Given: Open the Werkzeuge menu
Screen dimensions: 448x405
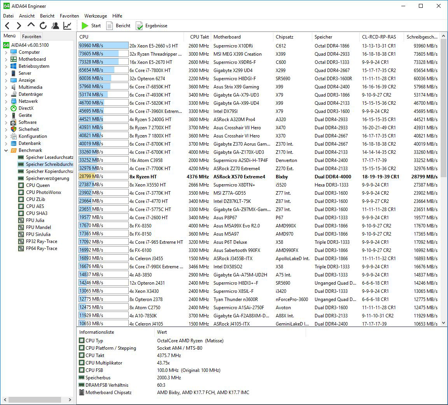Looking at the screenshot, I should tap(95, 16).
